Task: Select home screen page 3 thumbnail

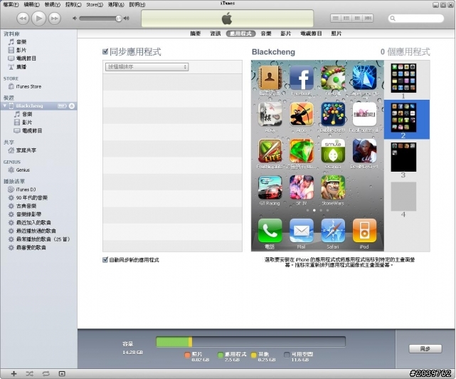Action: (403, 157)
